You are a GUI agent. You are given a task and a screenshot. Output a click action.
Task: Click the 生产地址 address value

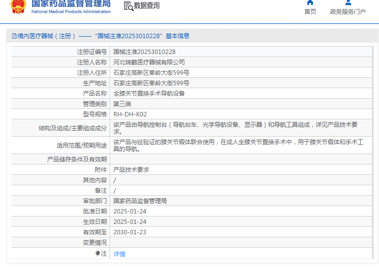151,83
